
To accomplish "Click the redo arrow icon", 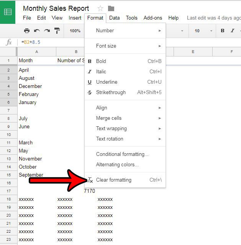I will tap(47, 31).
